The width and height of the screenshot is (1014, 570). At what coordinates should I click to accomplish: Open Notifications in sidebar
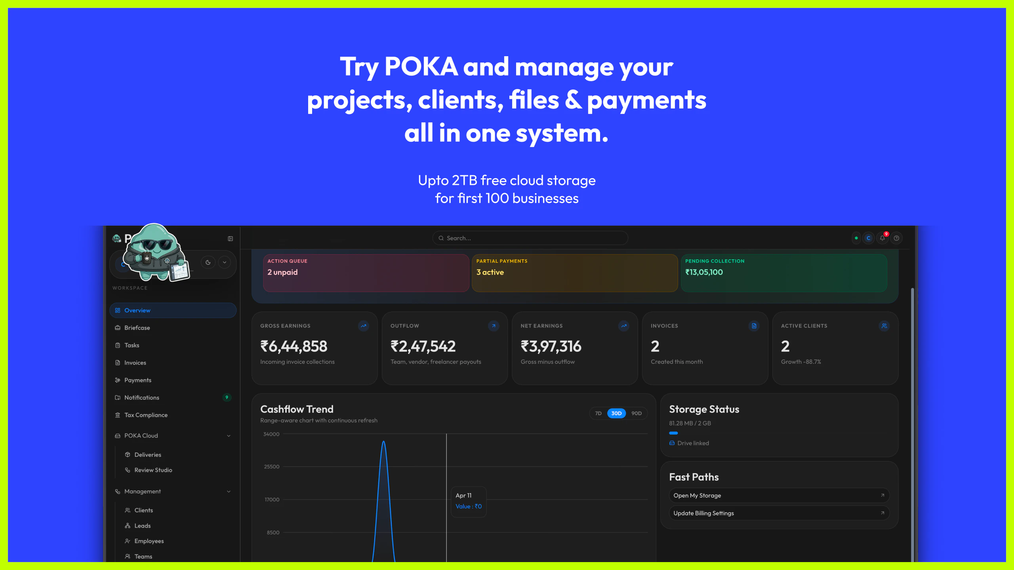tap(173, 397)
